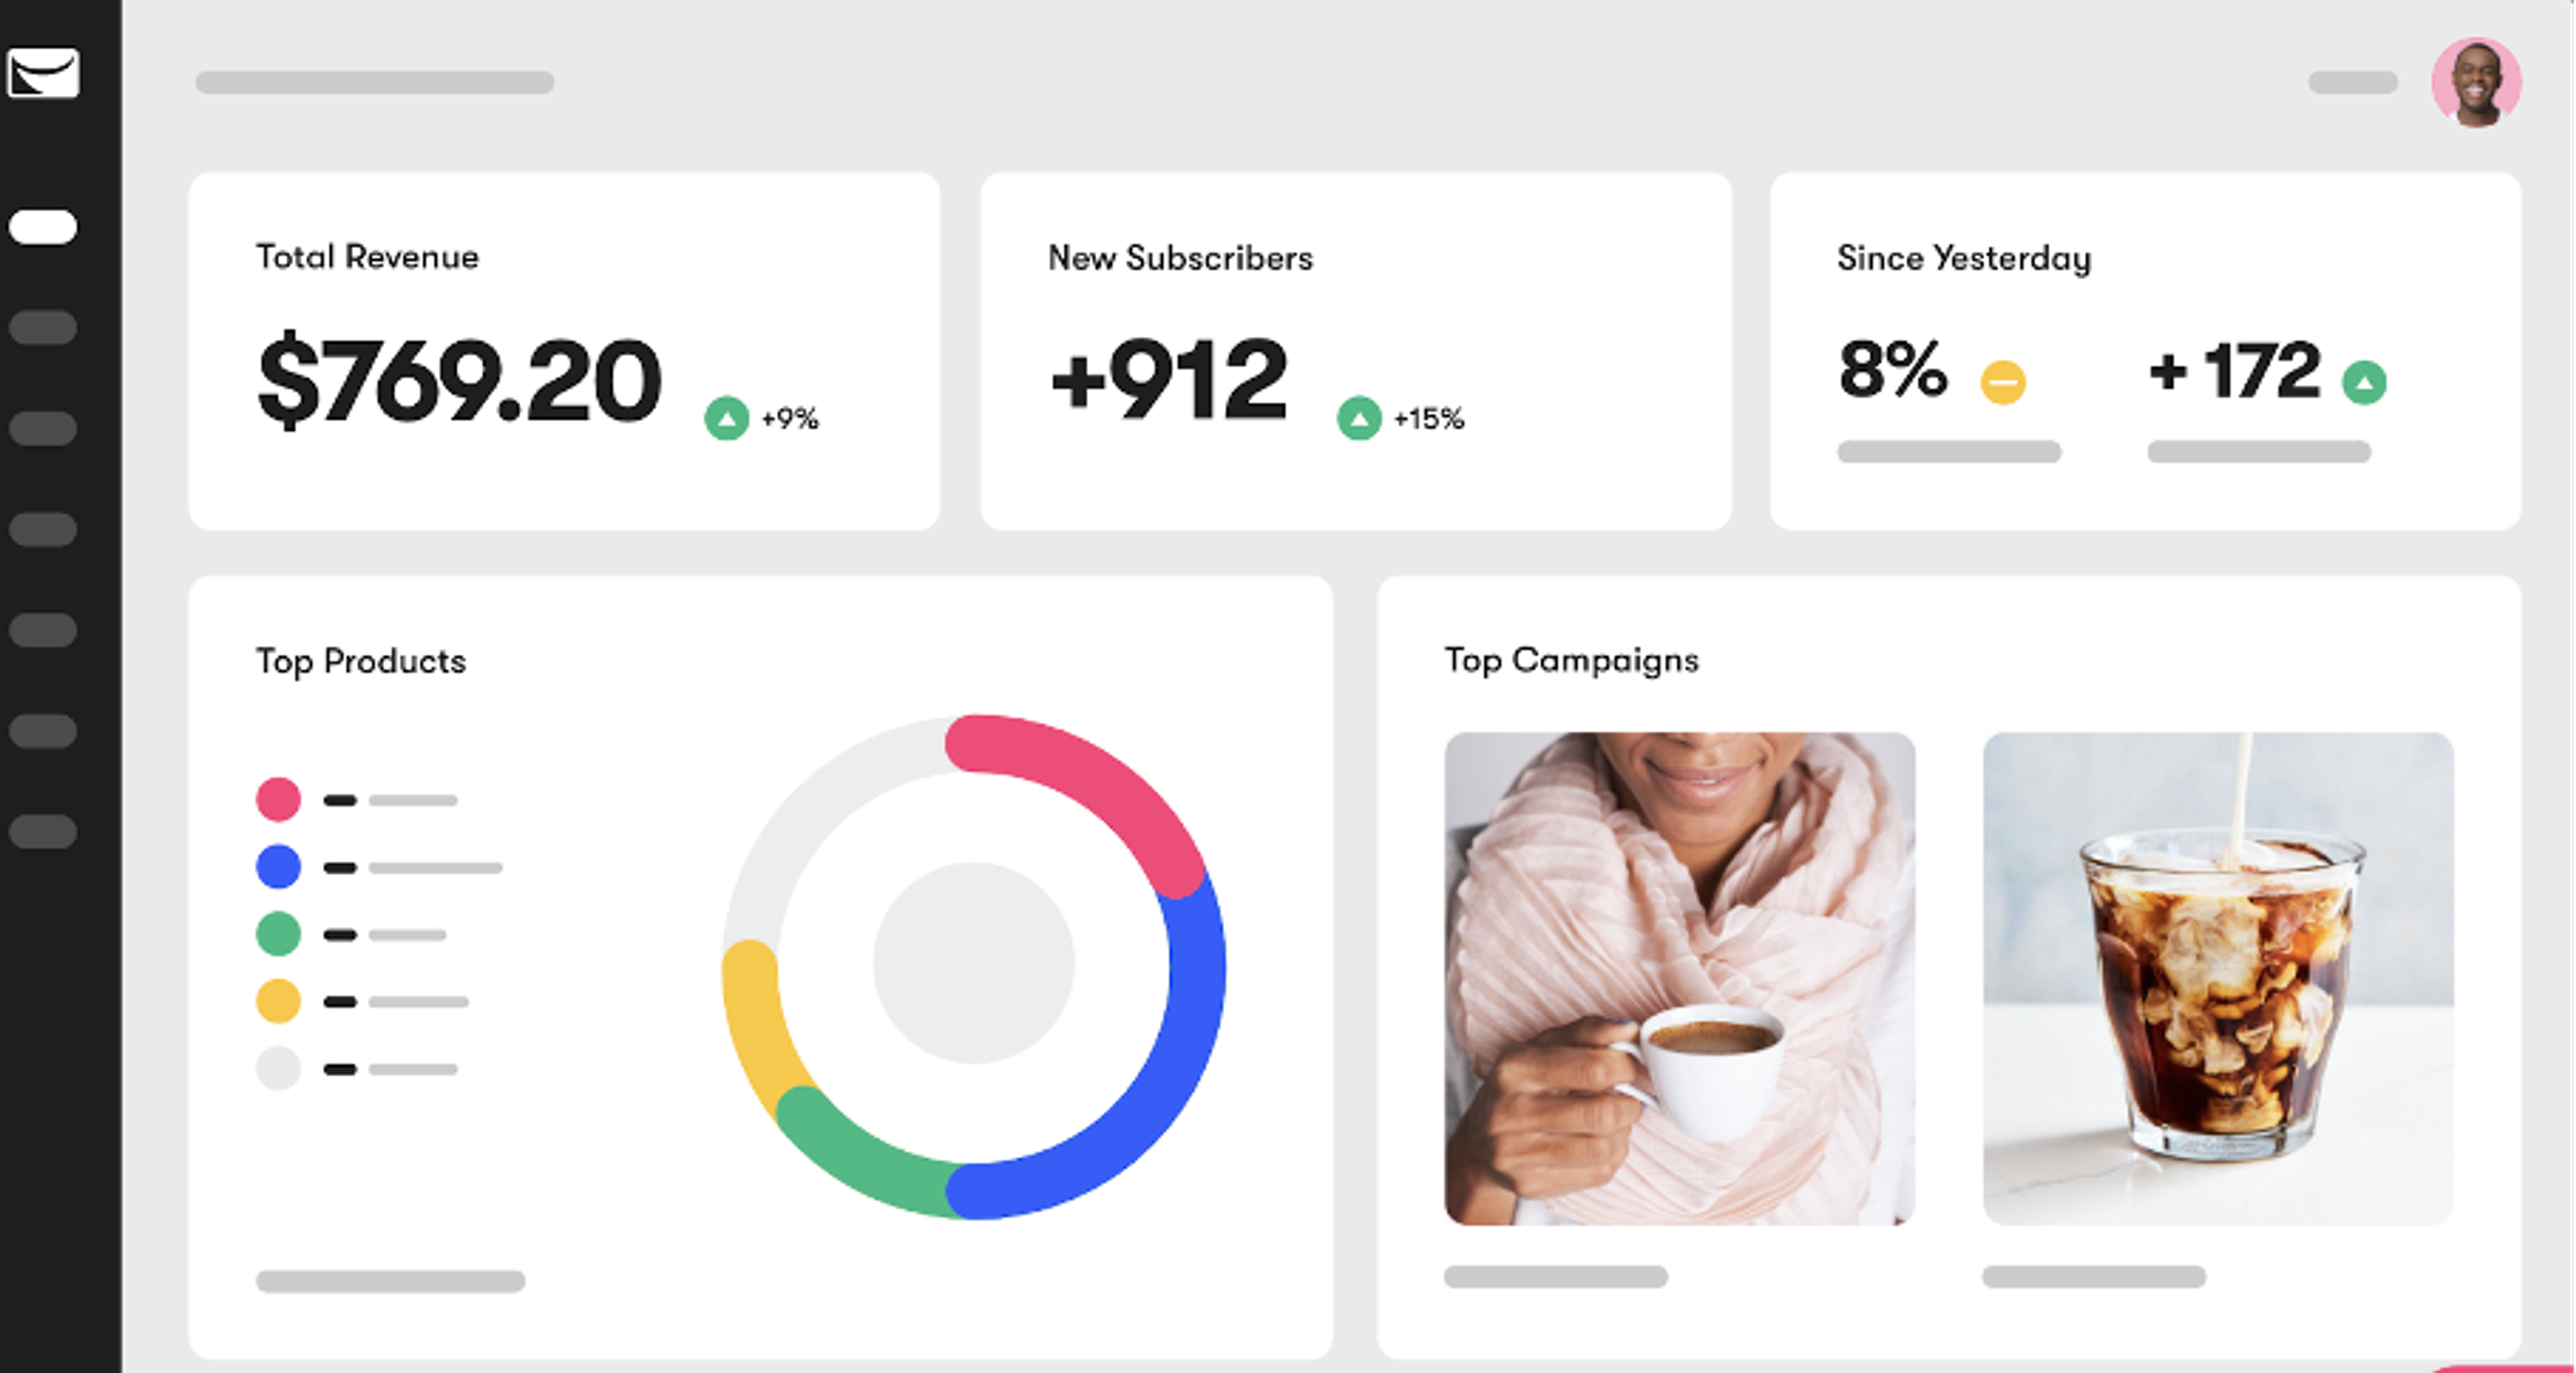Expand the control next to the profile avatar

point(2352,84)
